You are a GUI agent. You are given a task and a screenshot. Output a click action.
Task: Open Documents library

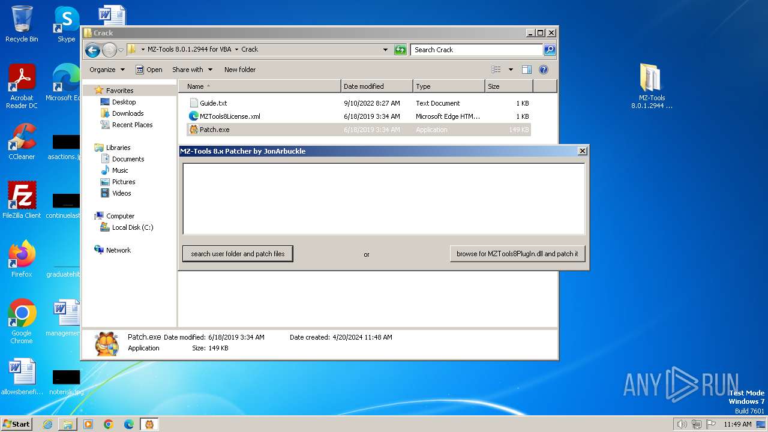point(128,159)
